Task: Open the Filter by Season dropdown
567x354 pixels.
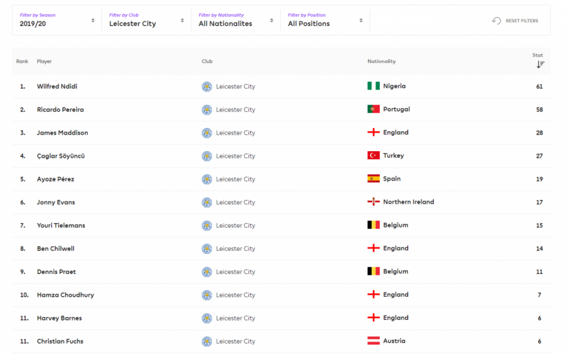Action: (57, 20)
